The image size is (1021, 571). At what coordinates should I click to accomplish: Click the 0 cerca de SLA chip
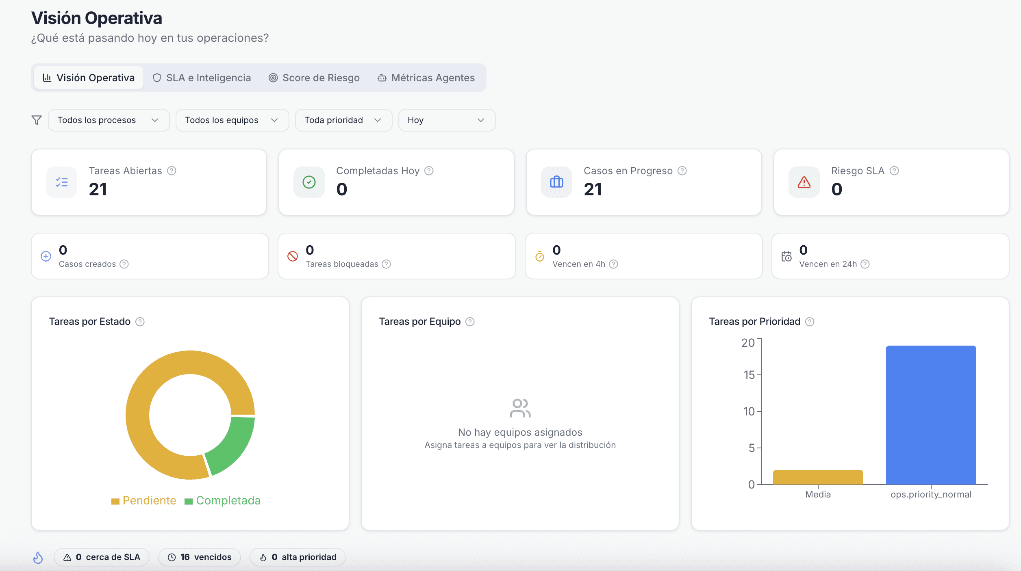102,557
